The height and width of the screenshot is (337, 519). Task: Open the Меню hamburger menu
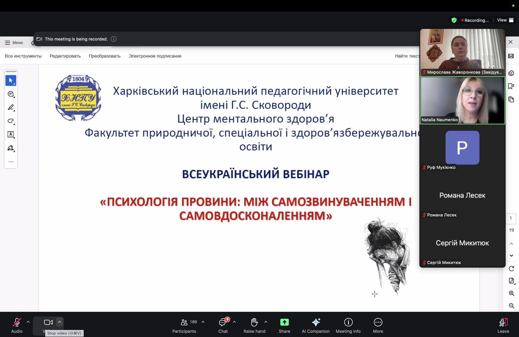point(14,43)
